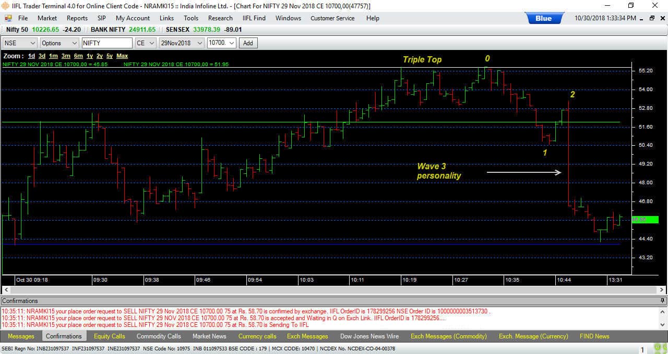Switch to the Market News tab

coord(209,336)
